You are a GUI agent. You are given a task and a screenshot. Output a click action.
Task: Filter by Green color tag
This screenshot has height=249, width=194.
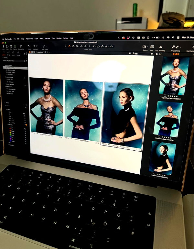click(x=11, y=135)
